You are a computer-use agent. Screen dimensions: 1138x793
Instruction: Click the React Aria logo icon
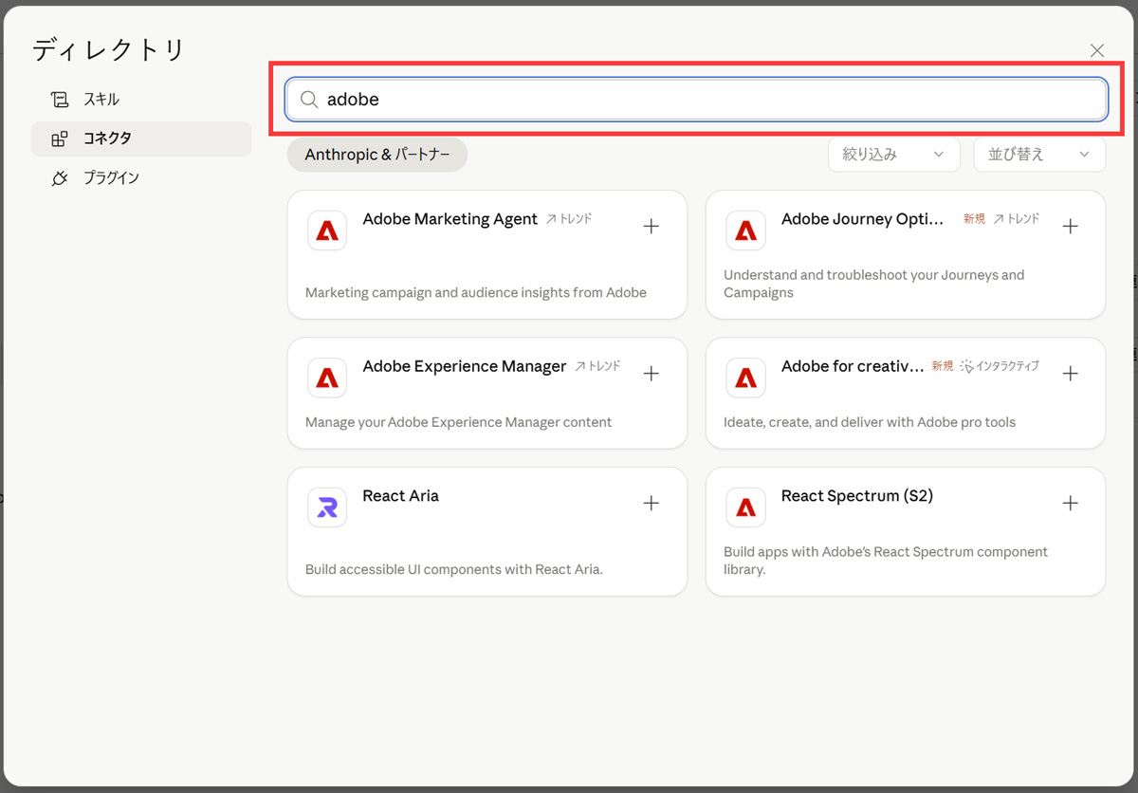click(x=327, y=507)
